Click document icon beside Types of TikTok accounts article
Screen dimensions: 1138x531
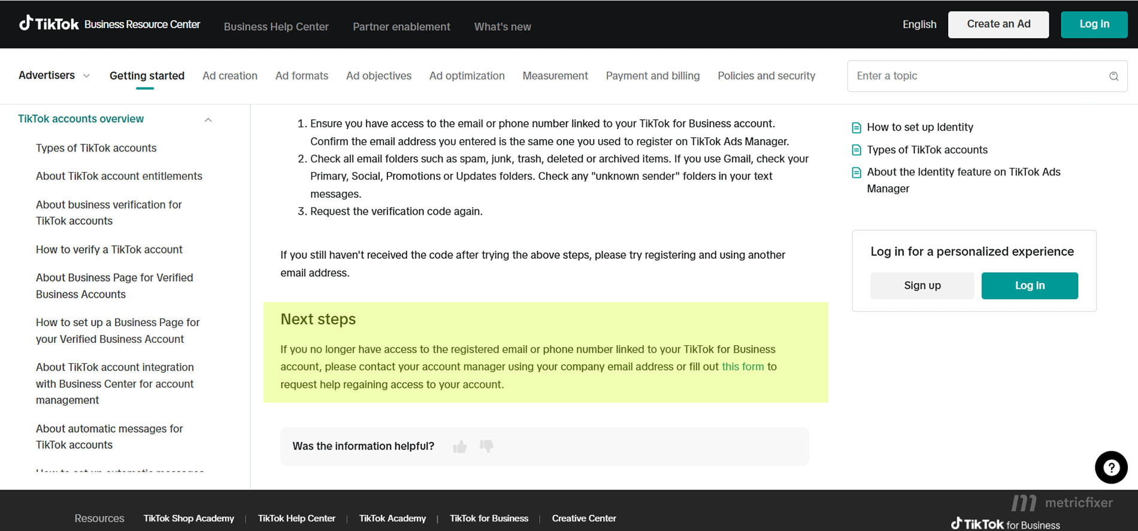856,150
